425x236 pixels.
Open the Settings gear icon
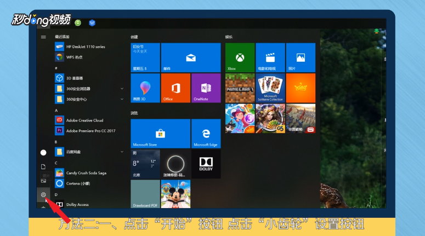[43, 194]
